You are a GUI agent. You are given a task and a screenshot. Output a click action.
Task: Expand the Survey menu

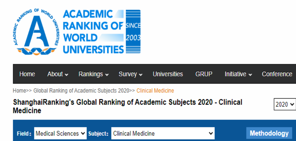click(131, 74)
